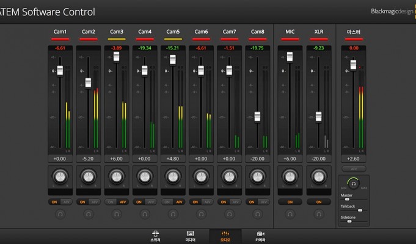Solo XLR with its headphone icon

(319, 213)
